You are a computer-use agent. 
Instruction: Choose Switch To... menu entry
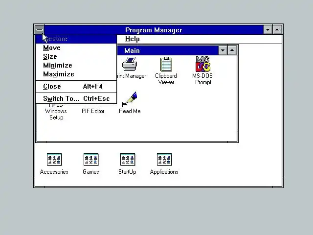click(x=76, y=98)
